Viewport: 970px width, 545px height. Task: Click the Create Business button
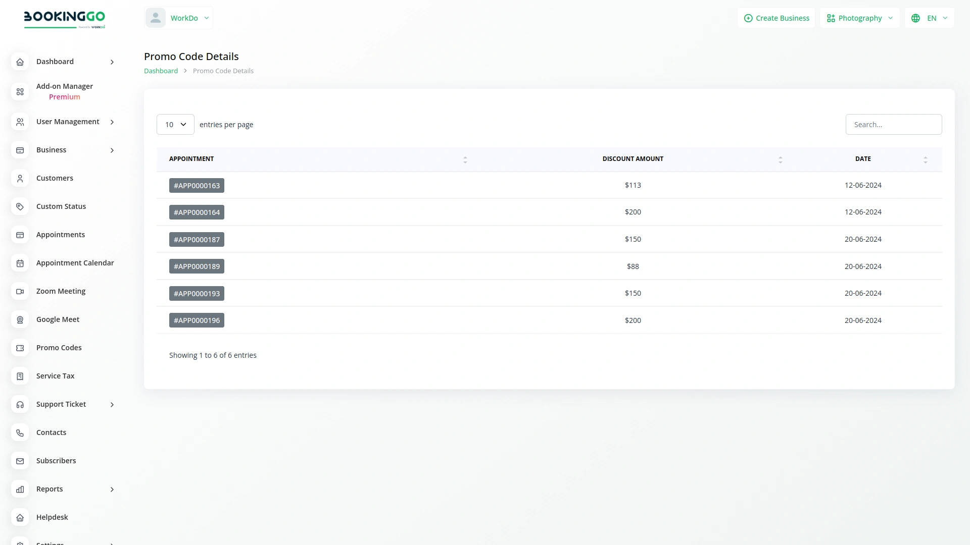[x=777, y=18]
